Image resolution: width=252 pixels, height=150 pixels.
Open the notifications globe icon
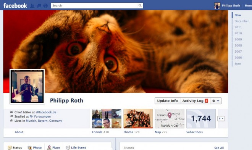click(x=45, y=6)
